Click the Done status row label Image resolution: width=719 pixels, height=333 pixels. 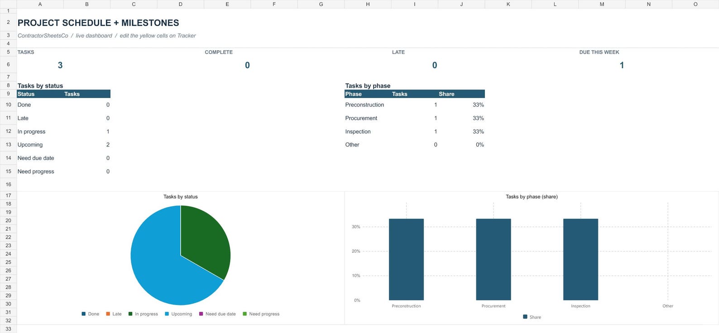pyautogui.click(x=24, y=105)
